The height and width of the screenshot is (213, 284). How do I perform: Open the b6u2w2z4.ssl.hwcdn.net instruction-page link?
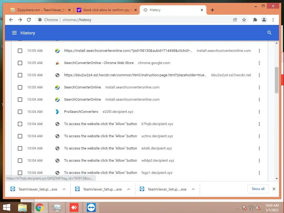point(135,75)
